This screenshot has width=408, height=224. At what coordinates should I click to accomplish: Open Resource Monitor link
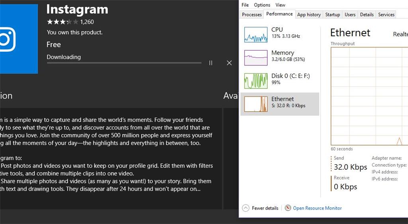[317, 208]
